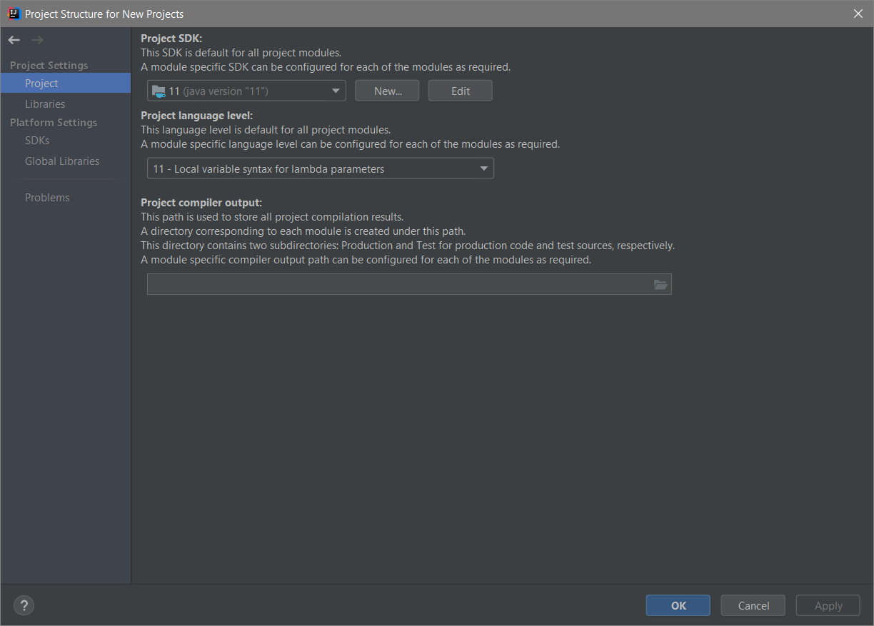Click the Edit SDK button
874x626 pixels.
[461, 91]
